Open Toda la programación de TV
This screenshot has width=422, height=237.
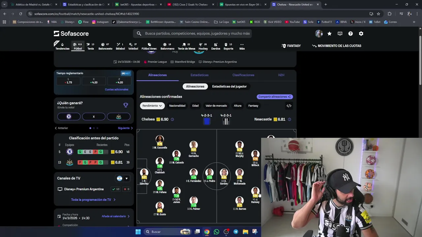point(93,200)
